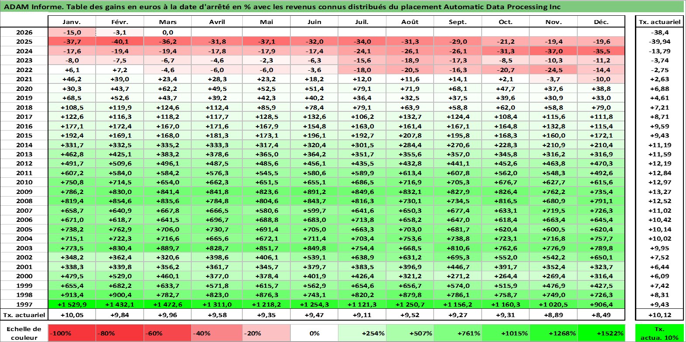
Task: Select the 2026 year row label
Action: pyautogui.click(x=24, y=32)
